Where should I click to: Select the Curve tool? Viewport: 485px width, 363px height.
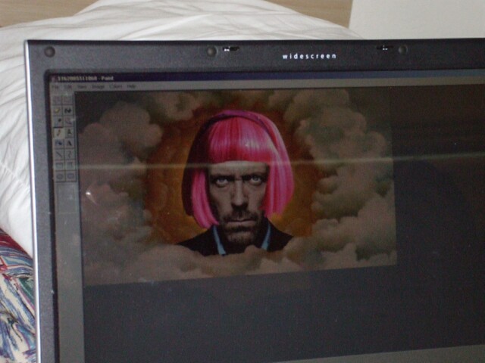(x=70, y=154)
